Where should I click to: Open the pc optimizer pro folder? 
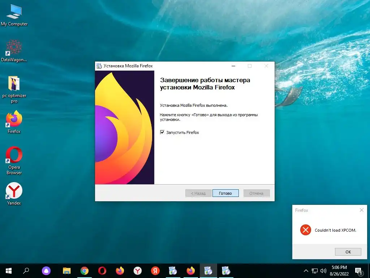pyautogui.click(x=14, y=89)
